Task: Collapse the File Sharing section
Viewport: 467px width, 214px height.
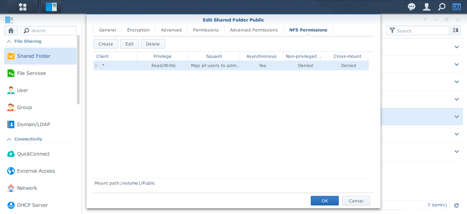Action: coord(9,41)
